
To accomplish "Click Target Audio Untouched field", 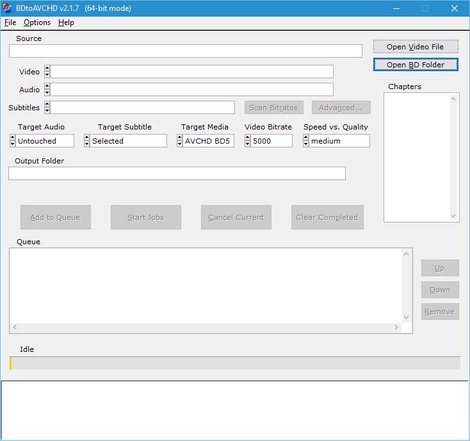I will click(x=45, y=141).
